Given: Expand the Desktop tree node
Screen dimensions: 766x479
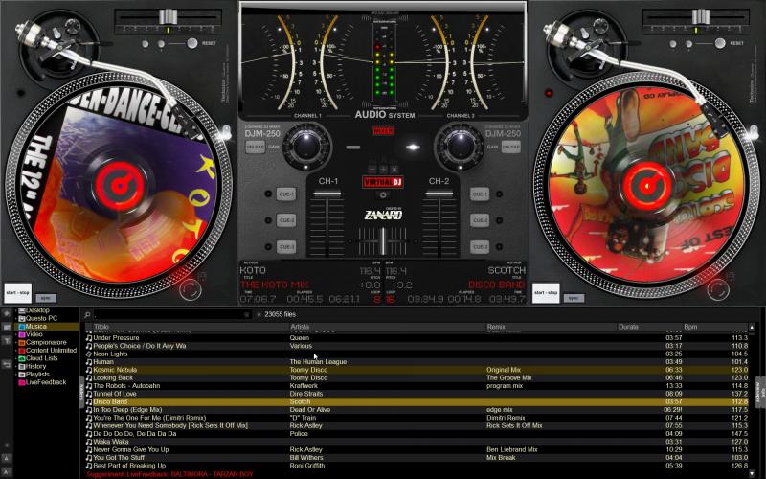Looking at the screenshot, I should (15, 310).
